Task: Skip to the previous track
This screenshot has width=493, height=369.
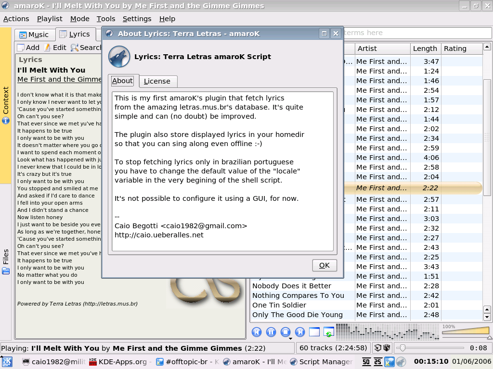Action: (x=257, y=332)
